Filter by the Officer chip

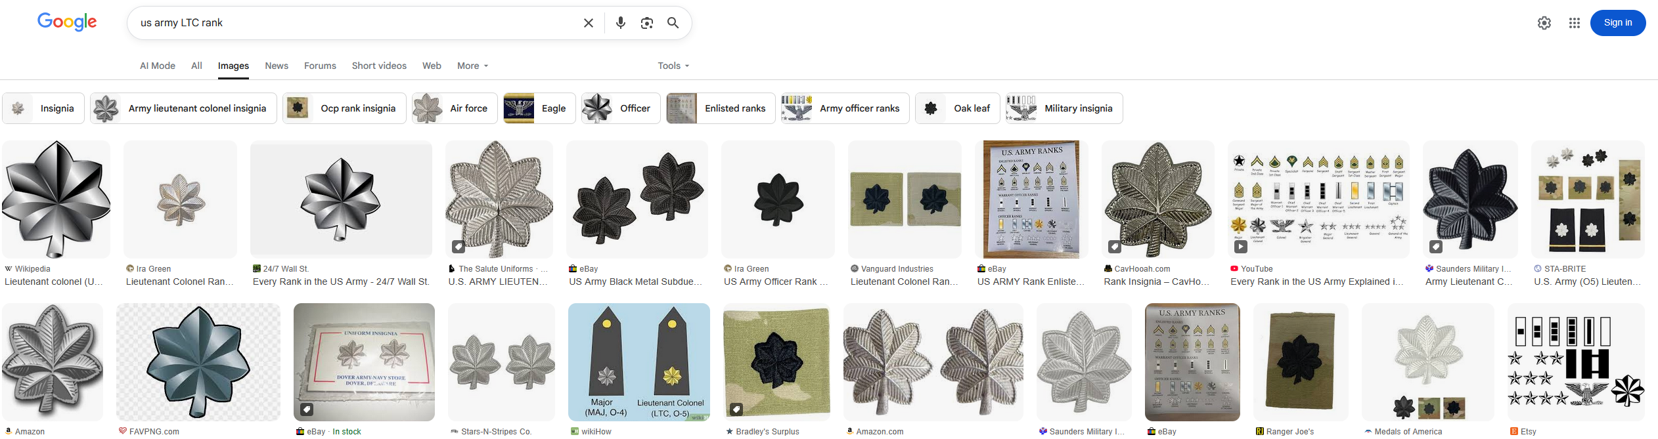pyautogui.click(x=621, y=108)
